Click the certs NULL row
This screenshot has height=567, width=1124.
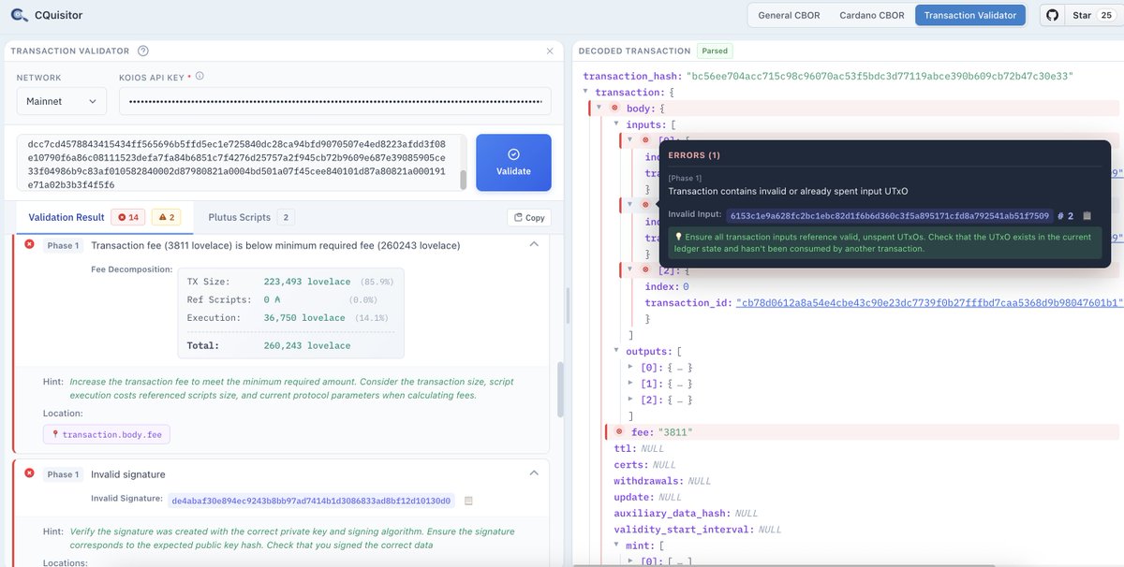pyautogui.click(x=645, y=465)
